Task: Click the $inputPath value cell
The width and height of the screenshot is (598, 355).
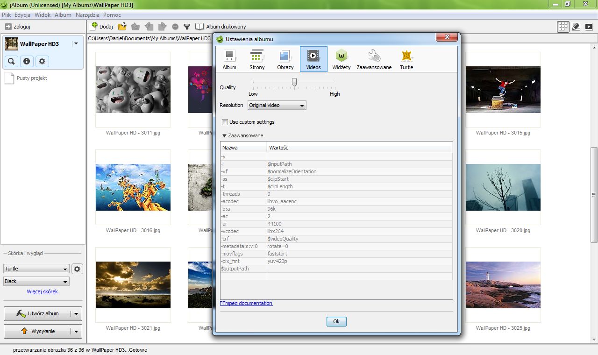Action: (359, 164)
